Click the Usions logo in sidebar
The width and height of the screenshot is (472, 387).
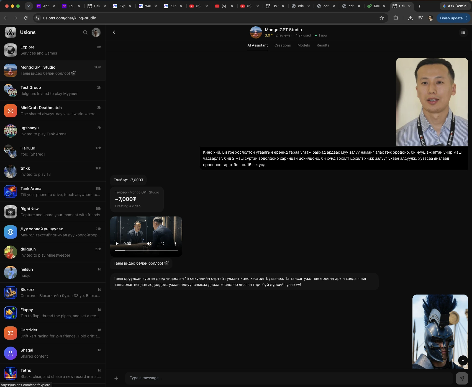point(11,32)
